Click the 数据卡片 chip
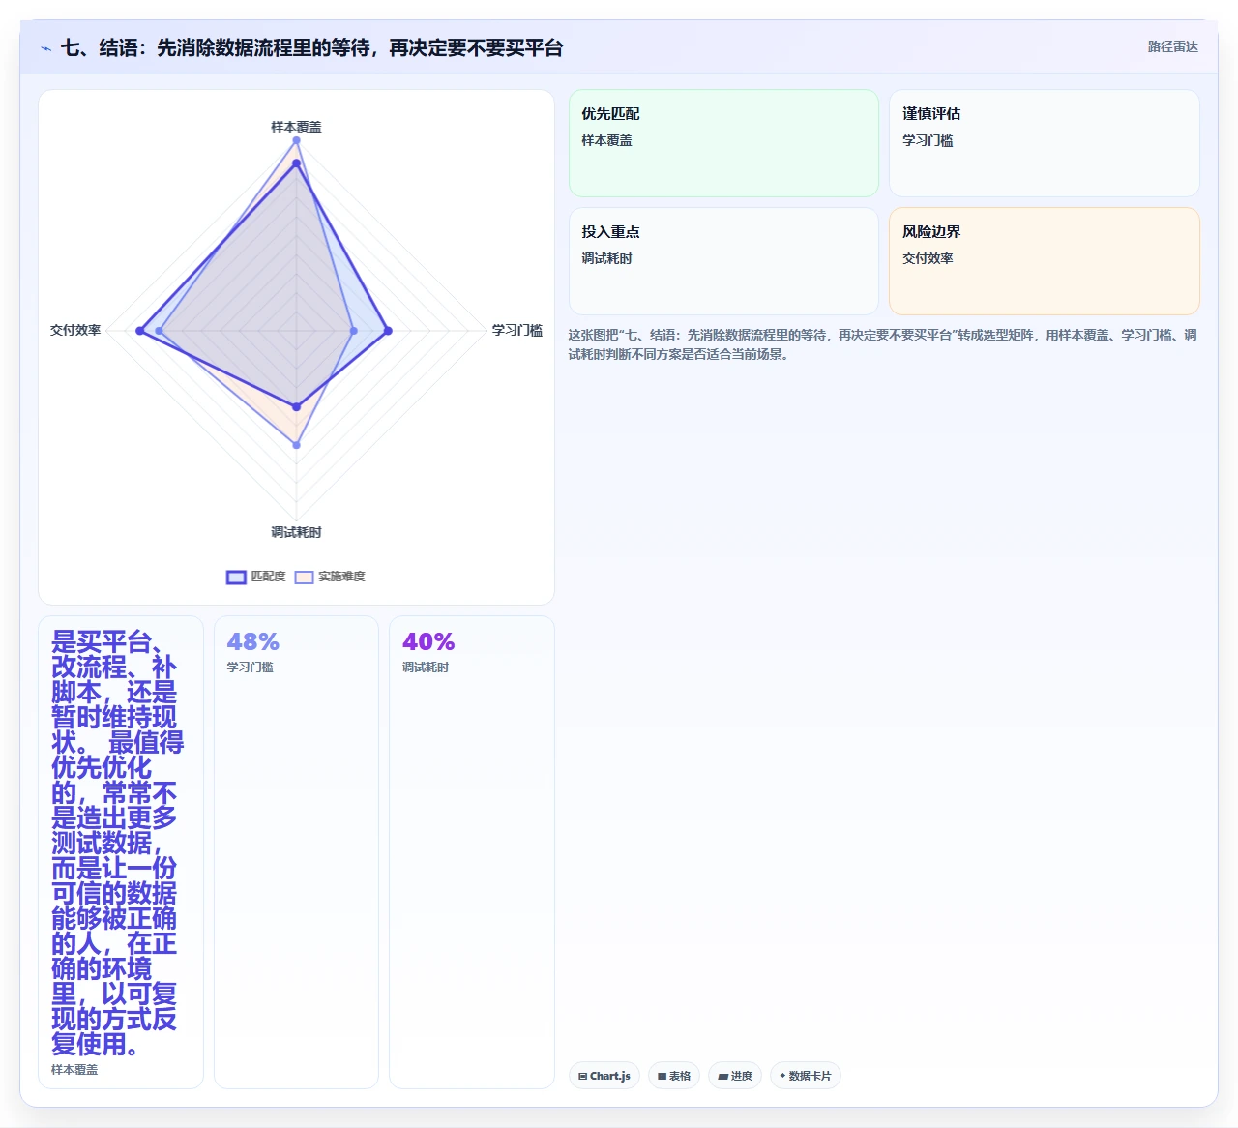Viewport: 1238px width, 1128px height. click(806, 1076)
